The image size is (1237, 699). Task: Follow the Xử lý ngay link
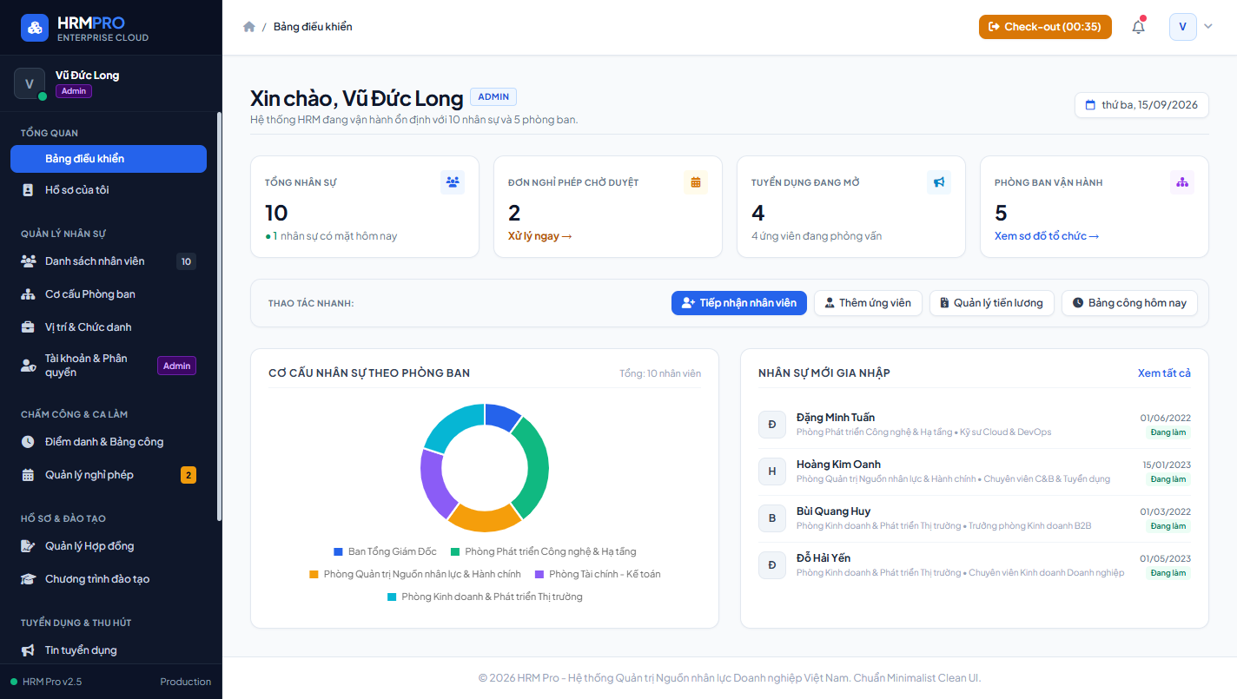click(539, 236)
